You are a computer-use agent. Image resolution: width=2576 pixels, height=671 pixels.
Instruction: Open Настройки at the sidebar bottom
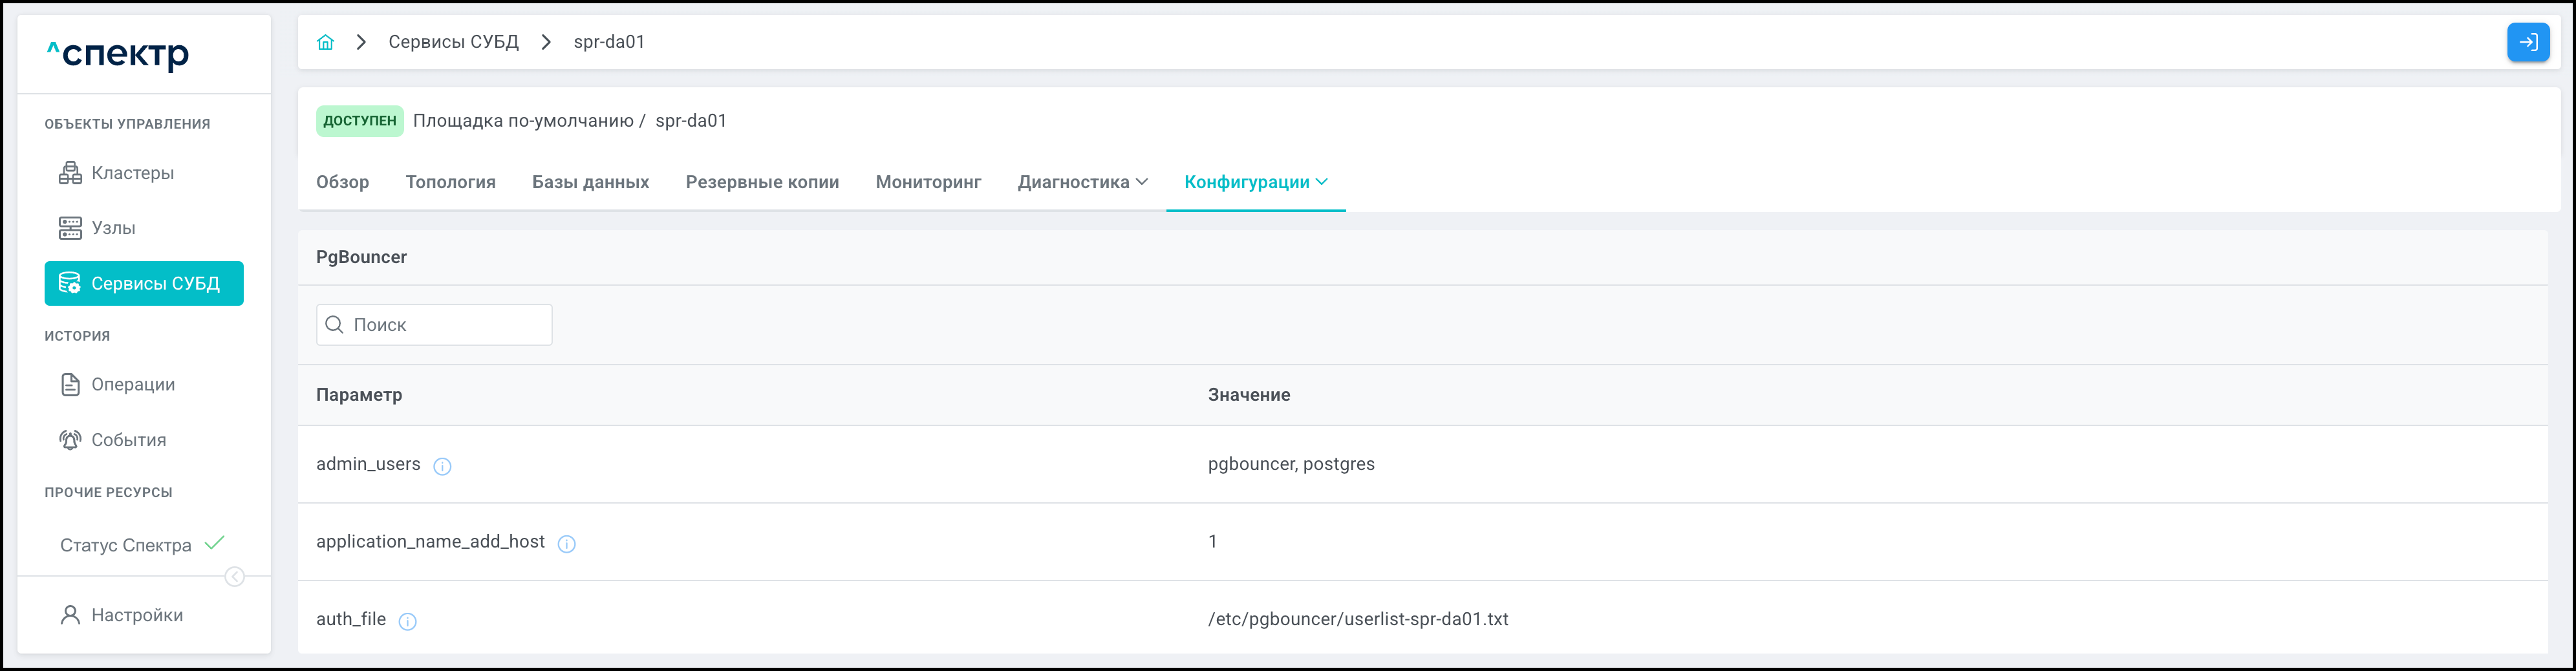point(137,615)
